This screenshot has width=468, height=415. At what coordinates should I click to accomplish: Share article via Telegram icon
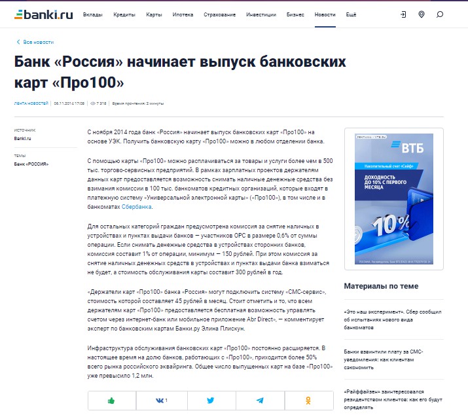pyautogui.click(x=260, y=401)
